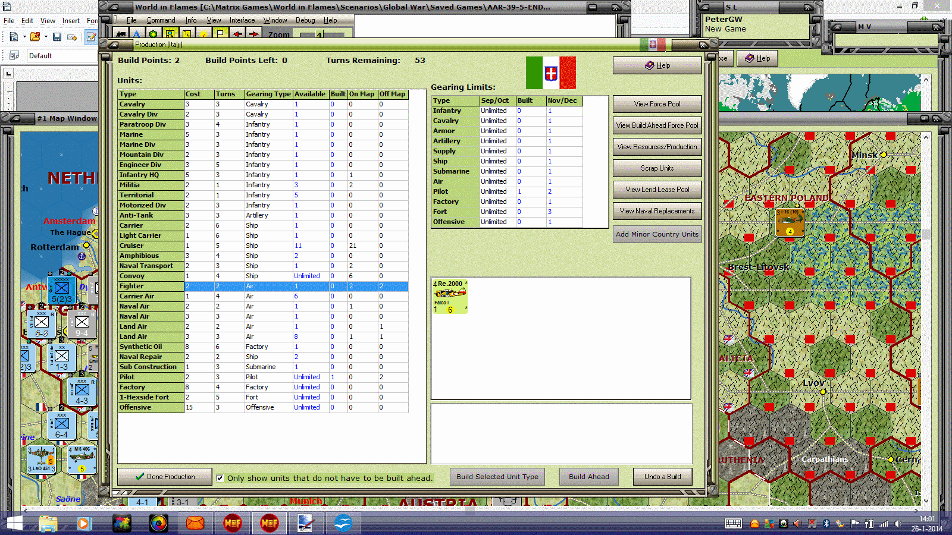Click the green circle toolbar icon
Image resolution: width=952 pixels, height=535 pixels.
[x=154, y=34]
